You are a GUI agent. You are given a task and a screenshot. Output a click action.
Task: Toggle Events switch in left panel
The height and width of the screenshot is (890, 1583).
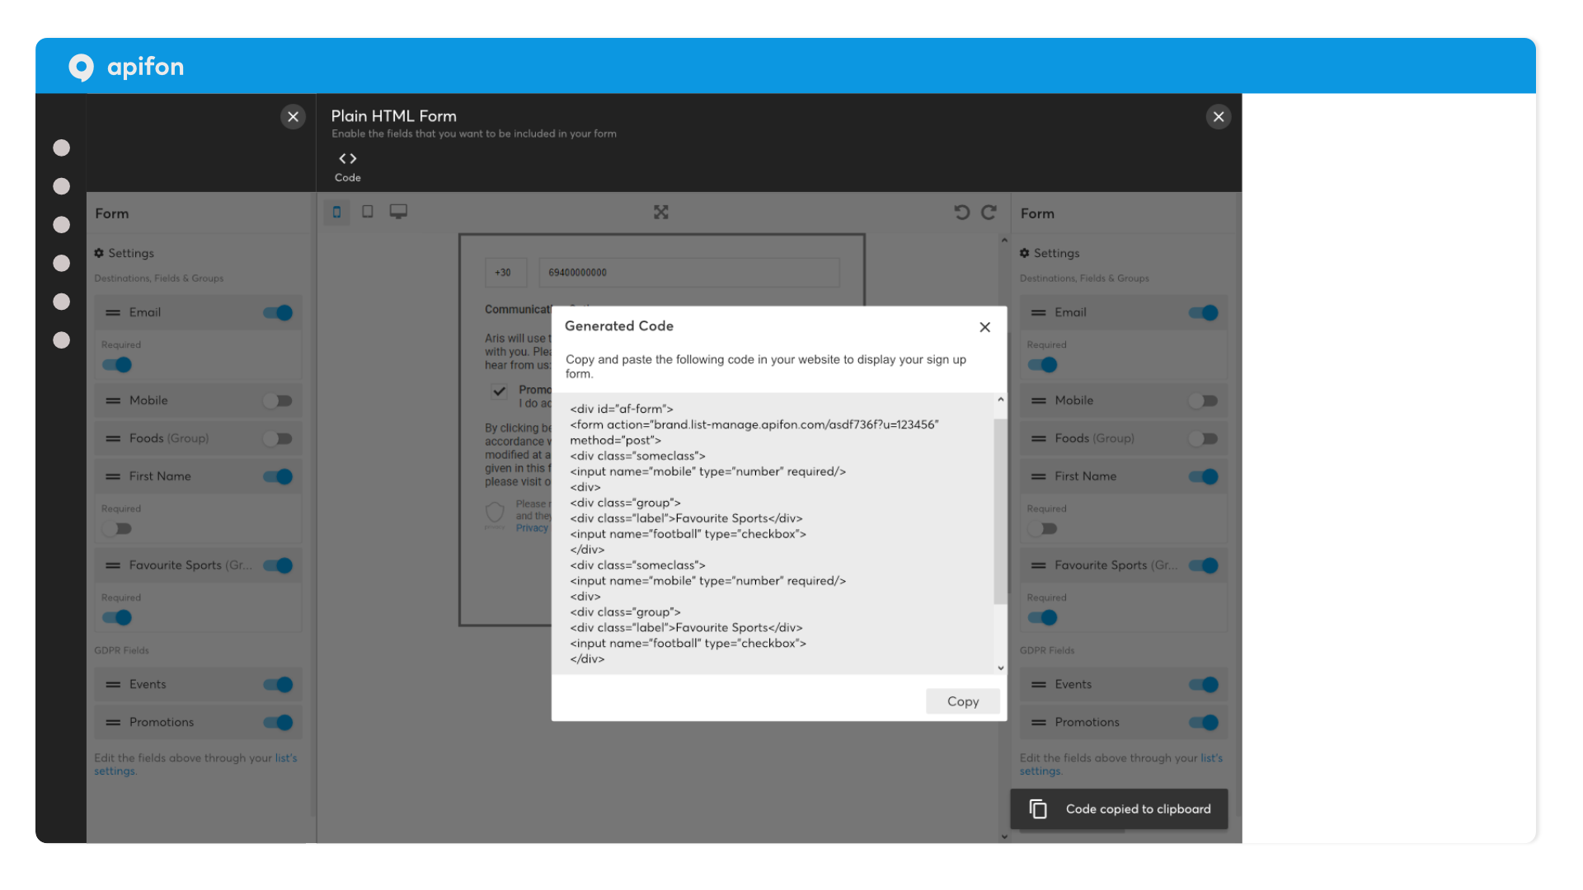(x=278, y=685)
